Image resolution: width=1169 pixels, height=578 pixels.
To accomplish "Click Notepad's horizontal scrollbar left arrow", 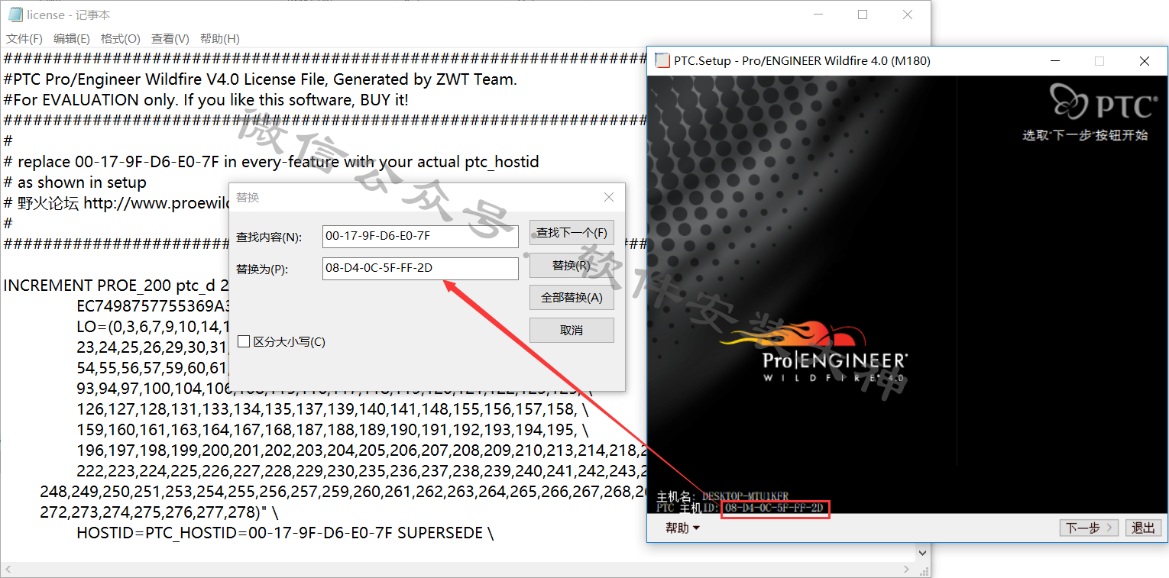I will (x=7, y=570).
